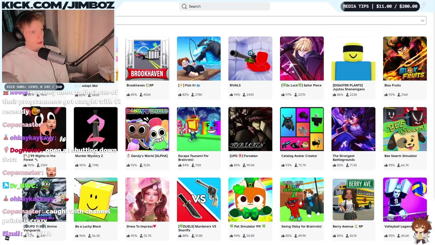
Task: Click the Murder Mystery 2 title link
Action: click(89, 156)
